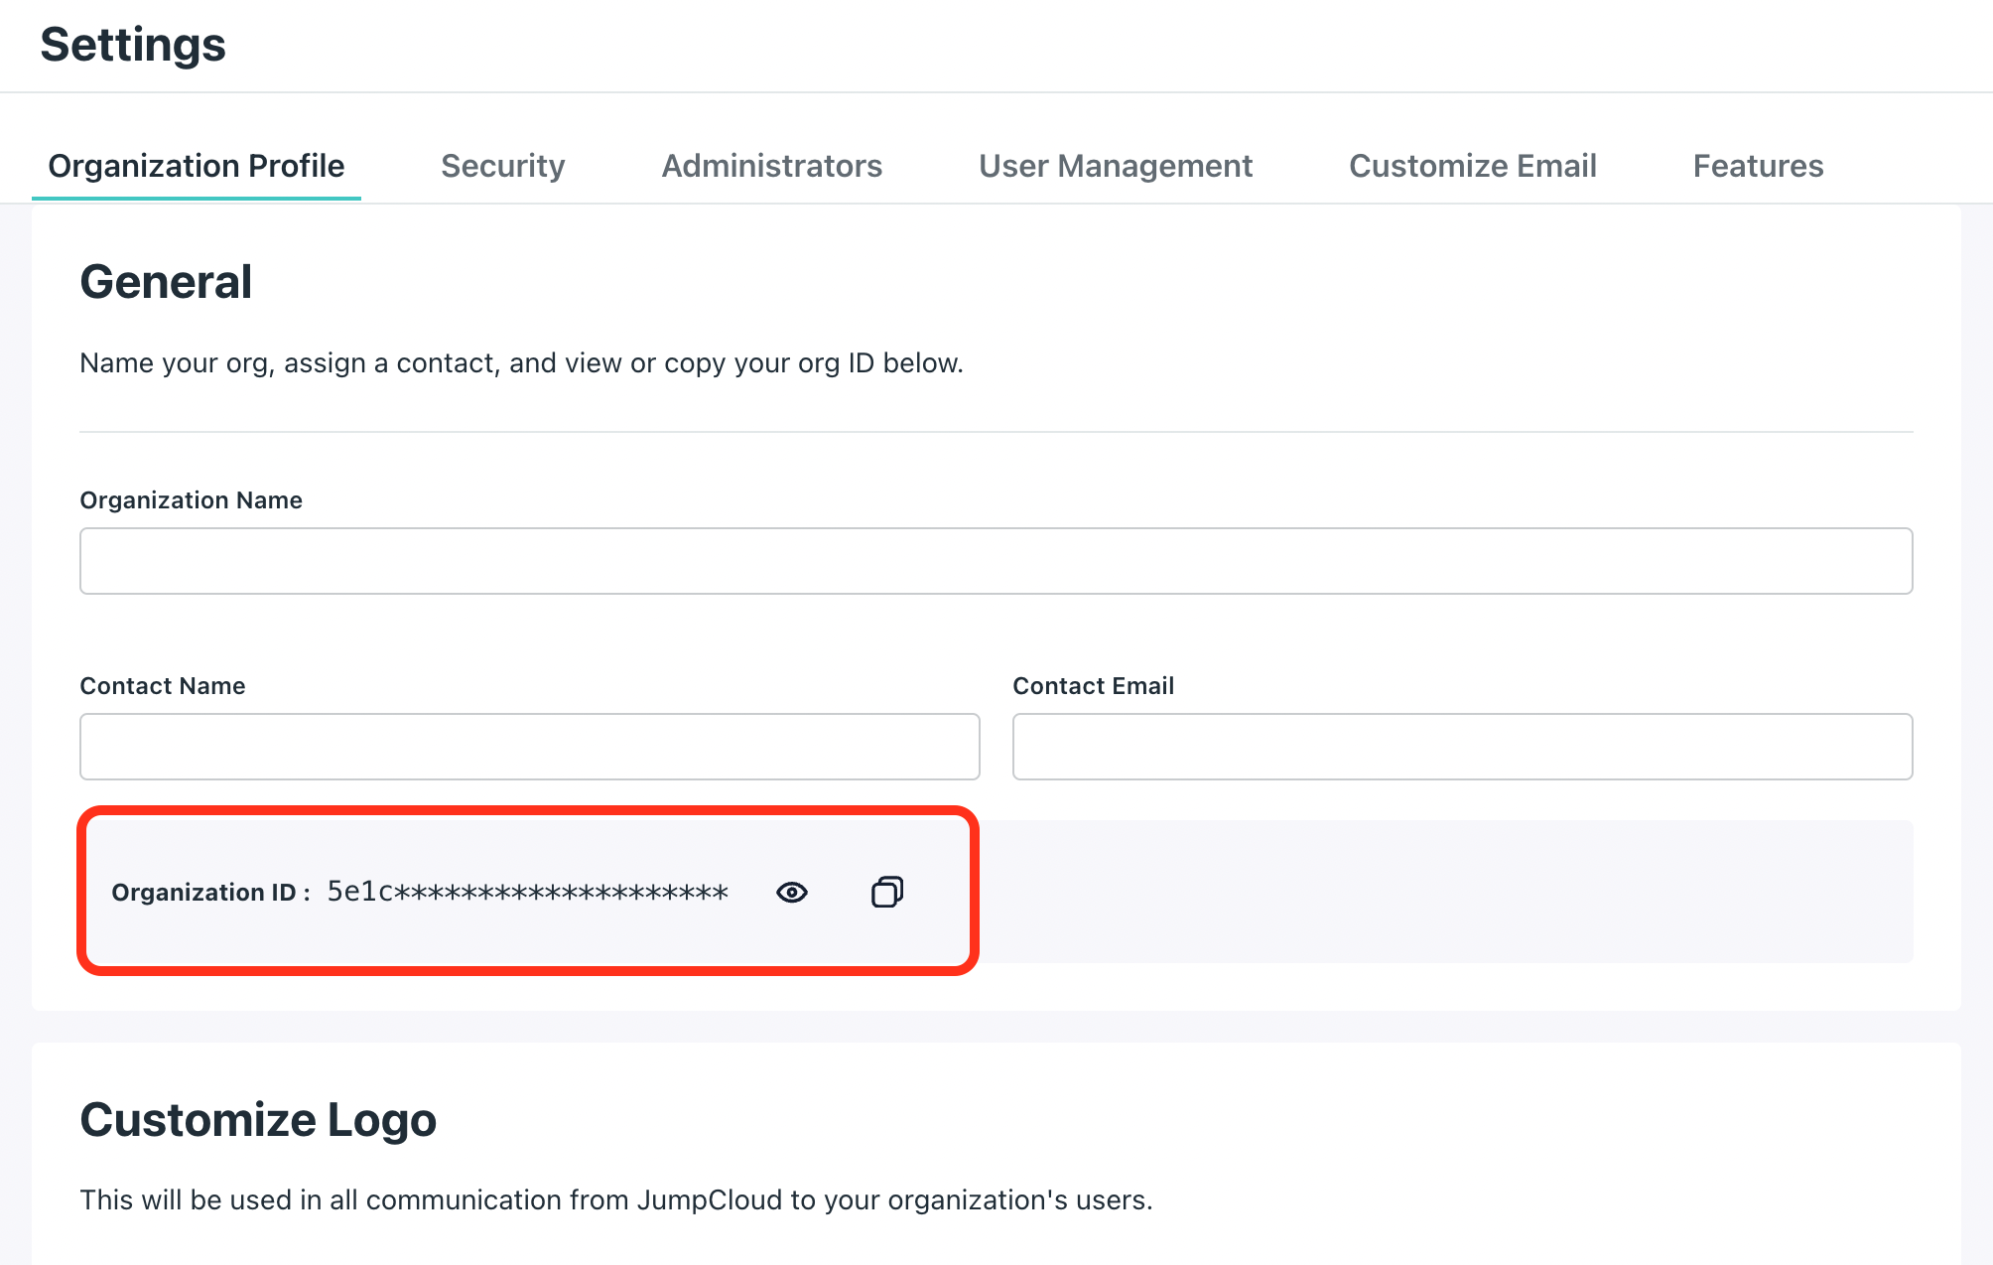Click the General section heading
This screenshot has height=1265, width=1993.
tap(166, 282)
